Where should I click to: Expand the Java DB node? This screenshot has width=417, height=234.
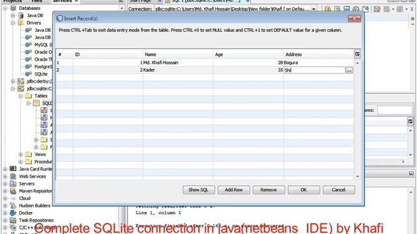point(13,16)
